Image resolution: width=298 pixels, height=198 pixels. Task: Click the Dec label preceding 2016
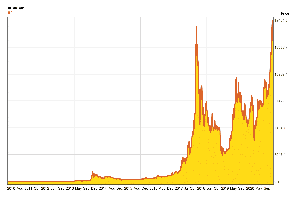click(x=145, y=188)
